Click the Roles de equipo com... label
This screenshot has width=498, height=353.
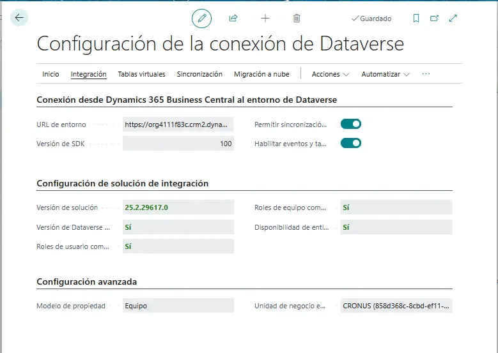290,207
